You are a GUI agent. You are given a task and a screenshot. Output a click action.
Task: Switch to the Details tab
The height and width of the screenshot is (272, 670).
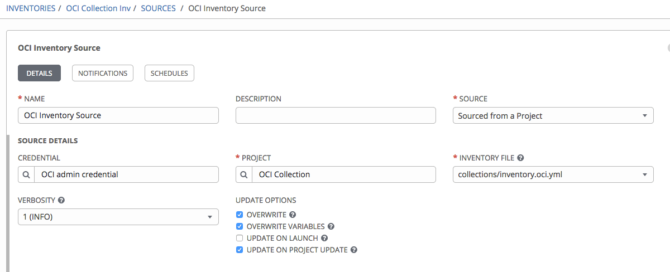coord(40,74)
